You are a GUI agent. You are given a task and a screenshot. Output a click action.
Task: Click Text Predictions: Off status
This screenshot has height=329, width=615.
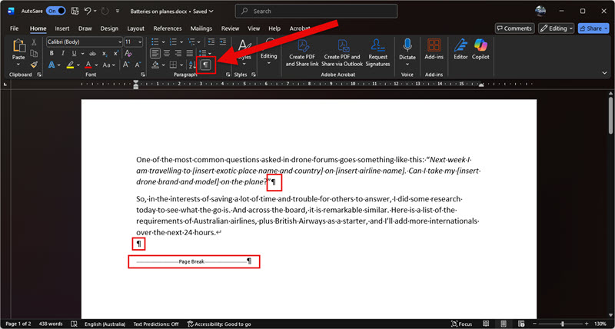point(156,324)
